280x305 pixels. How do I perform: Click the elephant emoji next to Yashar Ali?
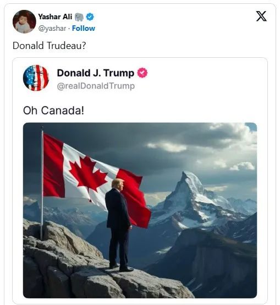(79, 17)
